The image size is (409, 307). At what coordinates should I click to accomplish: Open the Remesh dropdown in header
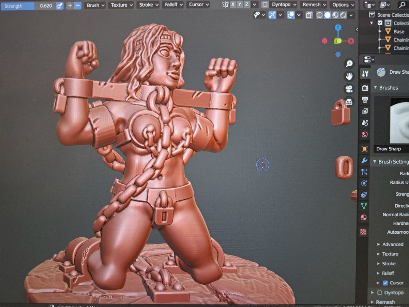pyautogui.click(x=314, y=5)
